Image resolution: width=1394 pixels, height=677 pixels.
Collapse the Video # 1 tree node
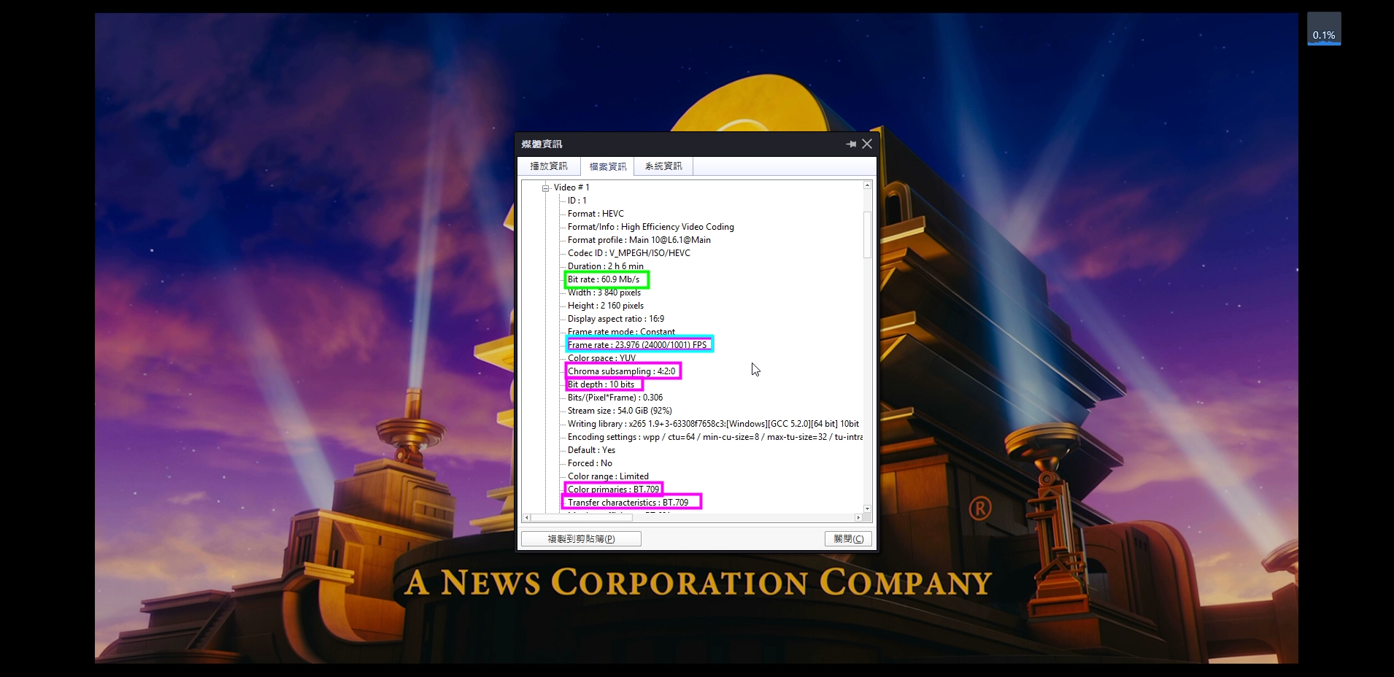(x=545, y=188)
